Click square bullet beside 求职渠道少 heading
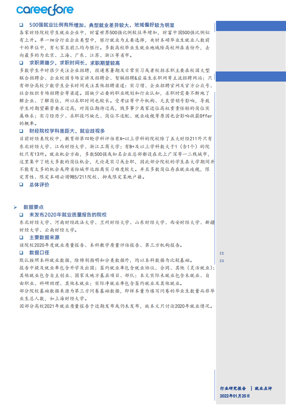Image resolution: width=286 pixels, height=405 pixels. coord(21,63)
